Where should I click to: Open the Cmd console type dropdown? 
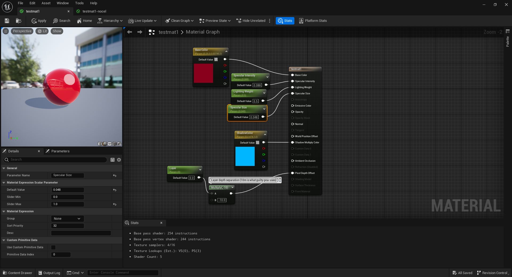[x=75, y=273]
